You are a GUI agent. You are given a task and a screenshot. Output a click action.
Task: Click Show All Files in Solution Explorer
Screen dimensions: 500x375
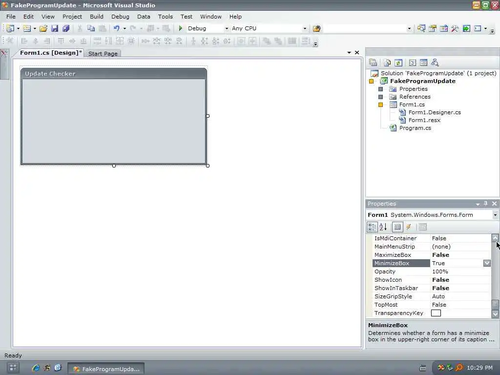387,62
